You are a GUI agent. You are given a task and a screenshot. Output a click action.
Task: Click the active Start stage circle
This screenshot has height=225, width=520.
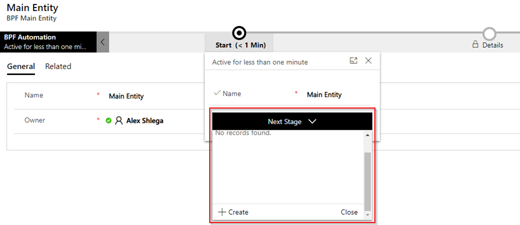click(x=239, y=33)
